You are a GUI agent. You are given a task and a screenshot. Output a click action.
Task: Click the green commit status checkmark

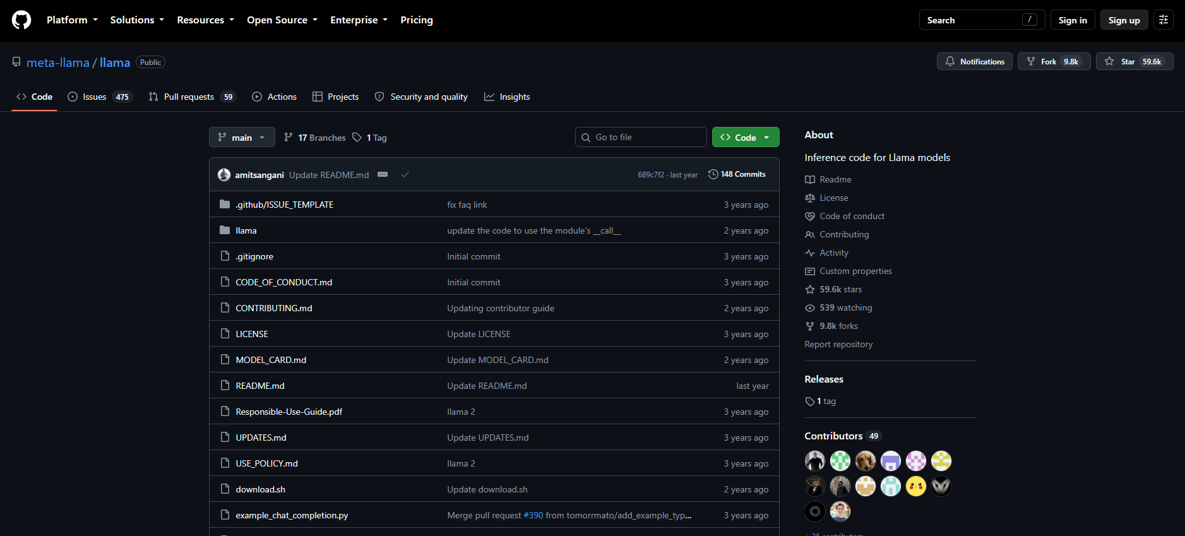coord(405,175)
